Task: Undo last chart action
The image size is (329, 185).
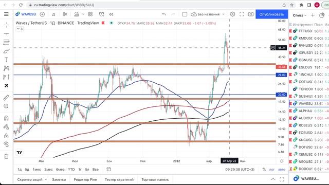Action: (x=164, y=14)
